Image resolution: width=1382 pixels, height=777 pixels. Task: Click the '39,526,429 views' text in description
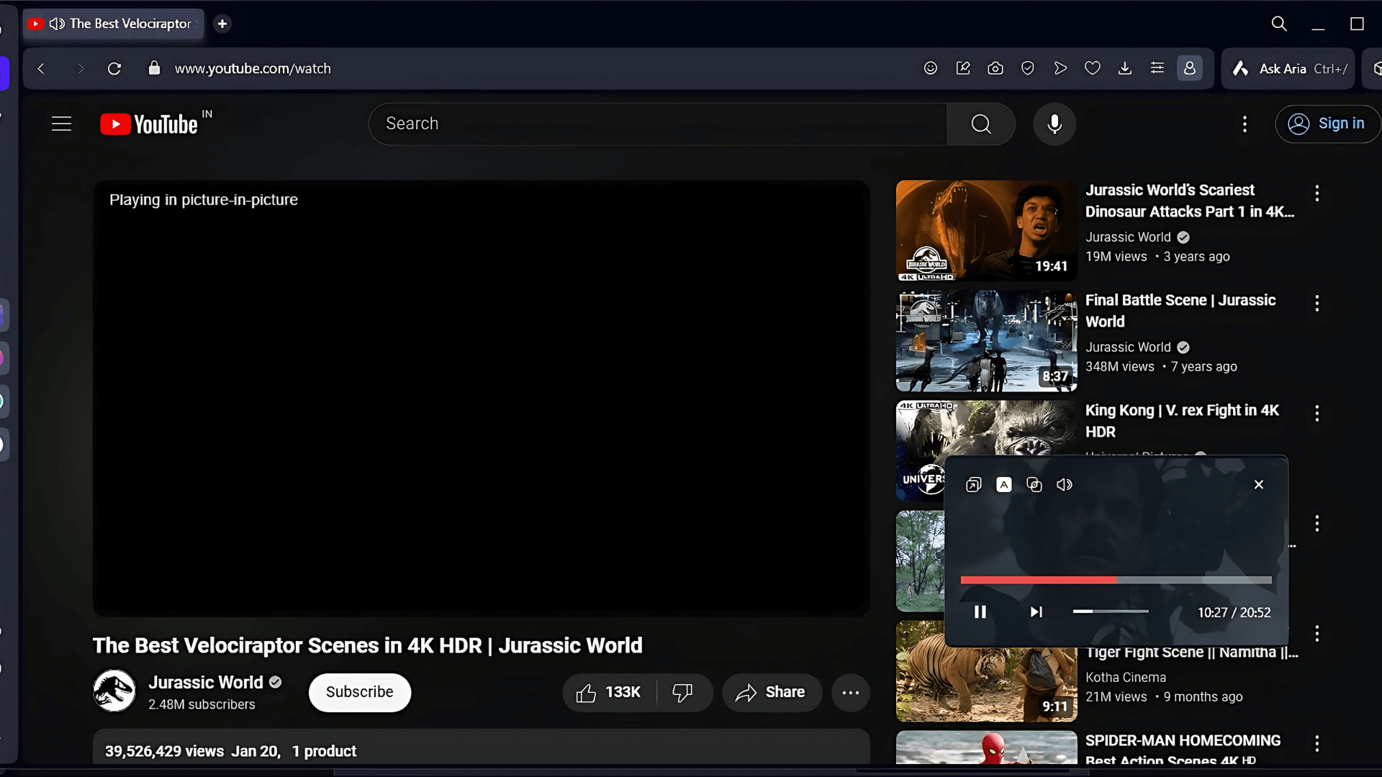point(164,751)
